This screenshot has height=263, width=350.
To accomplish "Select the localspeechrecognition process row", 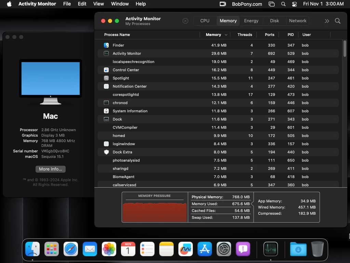I will click(x=218, y=62).
